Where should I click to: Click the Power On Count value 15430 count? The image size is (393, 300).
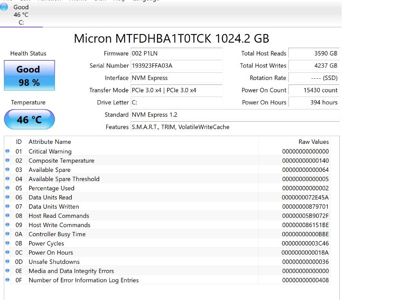[x=314, y=90]
